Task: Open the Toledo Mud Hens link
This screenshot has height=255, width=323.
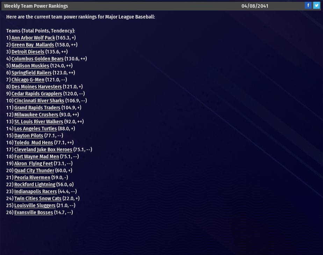Action: tap(34, 143)
